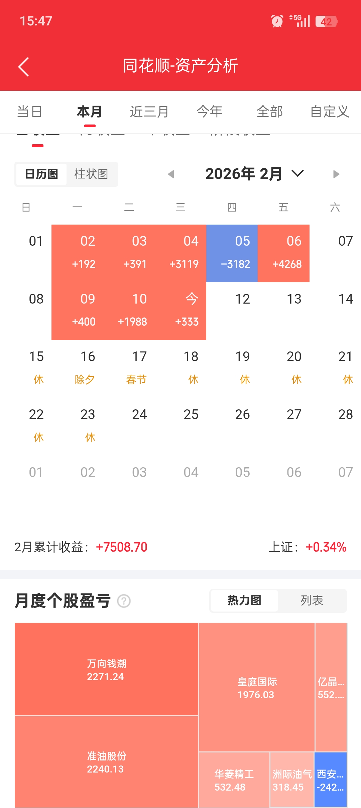Tap the battery level indicator
This screenshot has width=361, height=808.
click(x=326, y=22)
